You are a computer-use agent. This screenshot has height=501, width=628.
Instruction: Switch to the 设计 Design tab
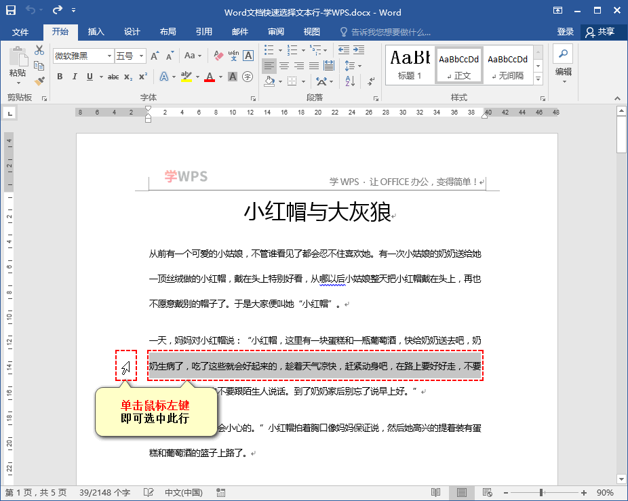click(x=132, y=32)
